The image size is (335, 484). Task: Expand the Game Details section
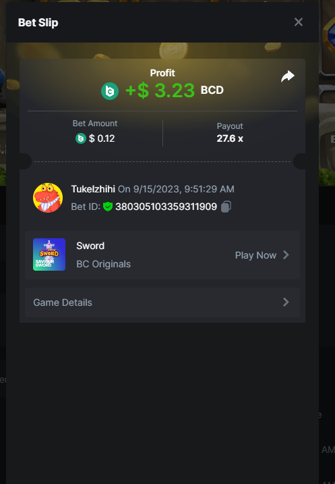tap(162, 302)
